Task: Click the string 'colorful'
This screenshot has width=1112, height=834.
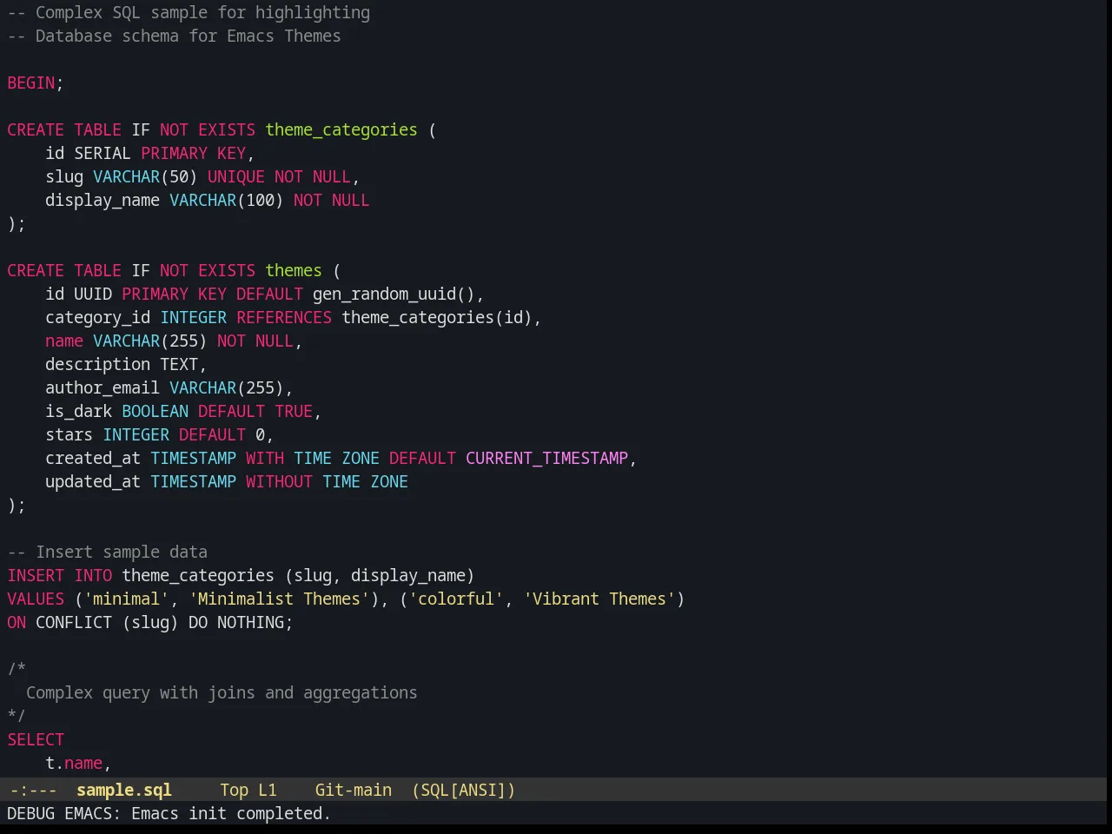Action: (456, 599)
